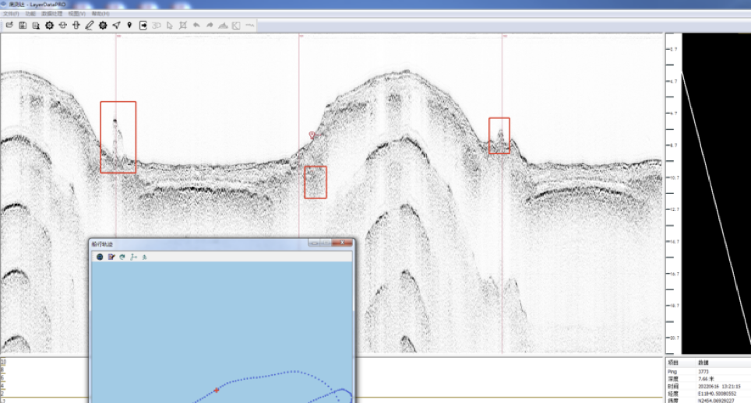Click the undo arrow icon
The height and width of the screenshot is (403, 751).
[196, 25]
